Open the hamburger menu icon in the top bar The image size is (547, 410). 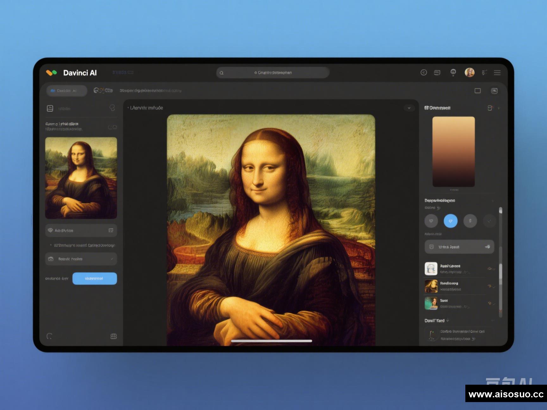point(497,72)
